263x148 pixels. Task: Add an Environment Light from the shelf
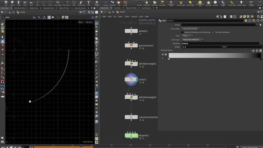(200, 3)
